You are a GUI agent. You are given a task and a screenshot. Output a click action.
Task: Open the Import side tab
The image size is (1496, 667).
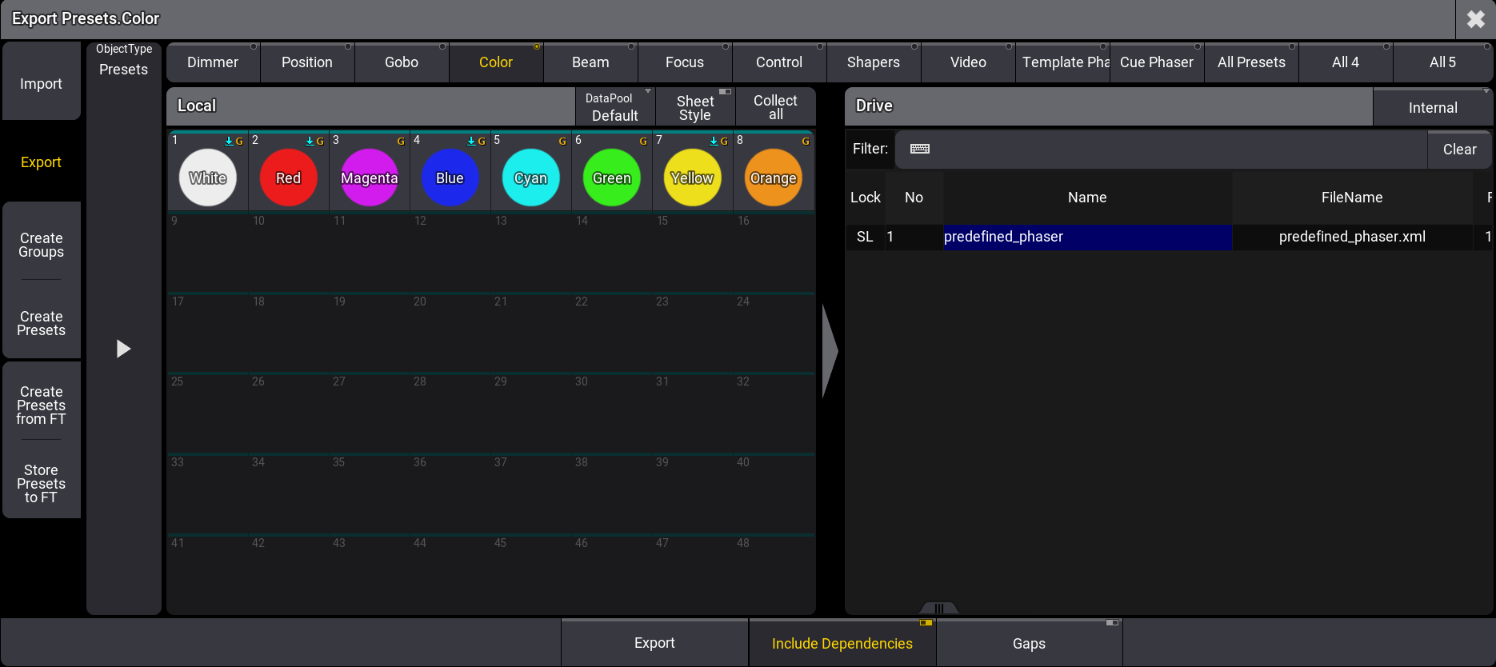[41, 83]
